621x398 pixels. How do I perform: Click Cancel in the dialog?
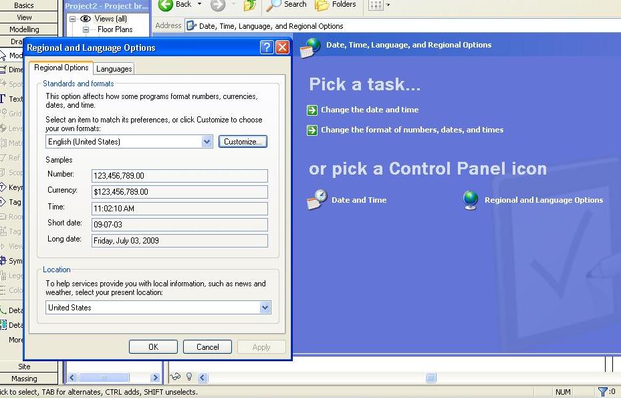coord(207,347)
